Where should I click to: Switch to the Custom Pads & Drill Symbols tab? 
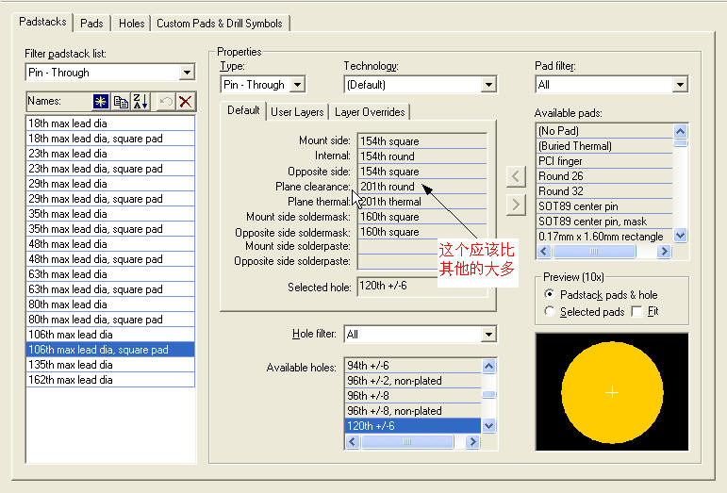219,23
